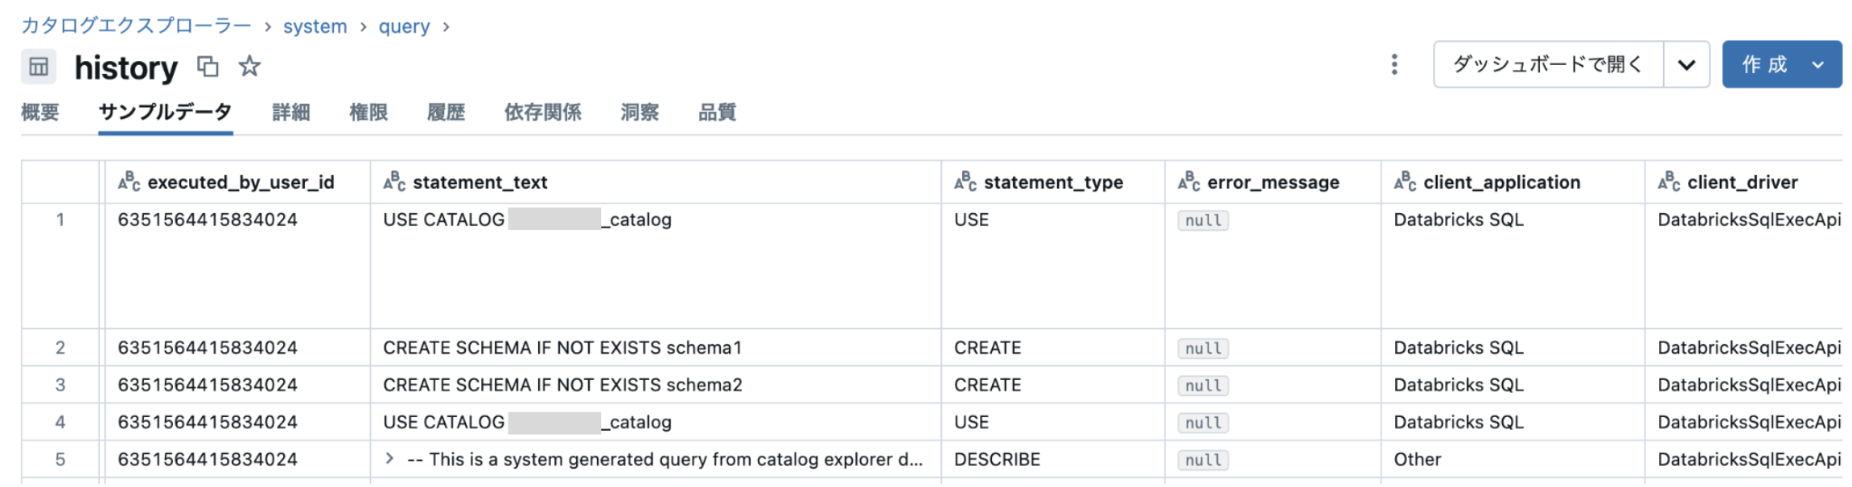Go to カタログエクスプローラー breadcrumb link
The width and height of the screenshot is (1852, 487).
pyautogui.click(x=136, y=27)
